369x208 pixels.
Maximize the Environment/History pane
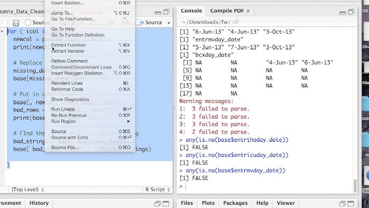tap(166, 204)
